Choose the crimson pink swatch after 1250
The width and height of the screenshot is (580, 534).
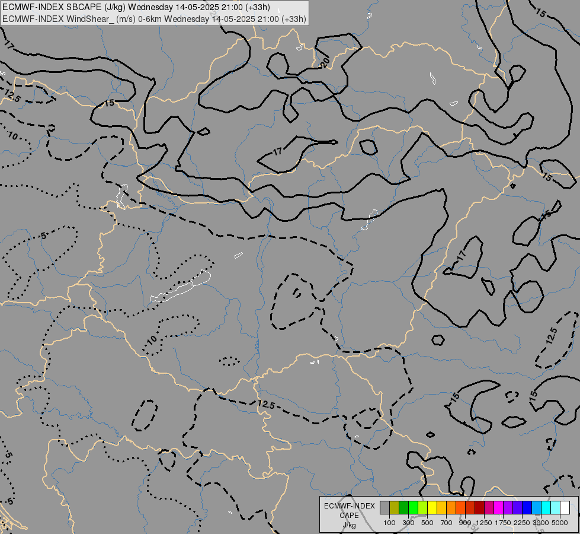[x=489, y=507]
